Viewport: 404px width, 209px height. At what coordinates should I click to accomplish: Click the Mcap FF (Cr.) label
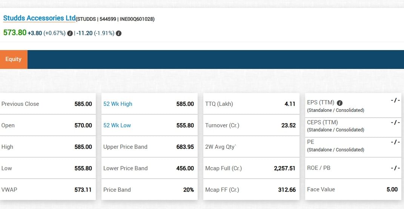(222, 190)
